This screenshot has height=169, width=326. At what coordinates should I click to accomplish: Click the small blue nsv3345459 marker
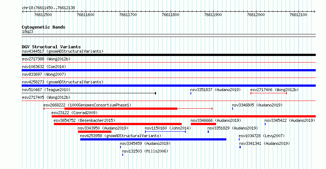click(121, 147)
